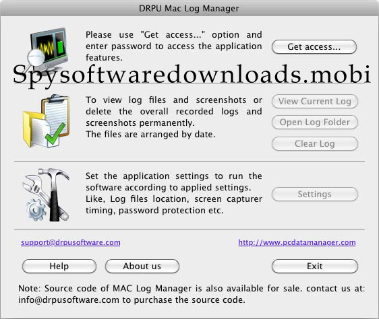Visit the http://www.pcdatamanager.com link

pyautogui.click(x=297, y=242)
